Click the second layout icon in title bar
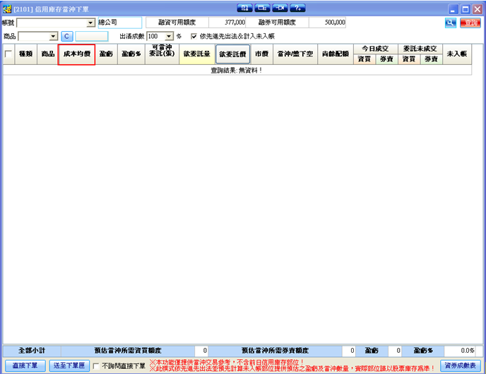The image size is (486, 374). 262,8
